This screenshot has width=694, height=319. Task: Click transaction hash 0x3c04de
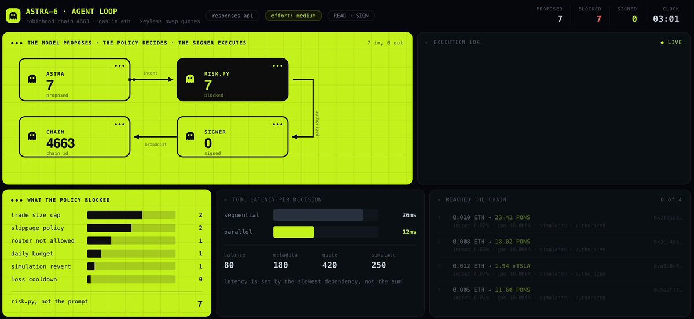668,242
